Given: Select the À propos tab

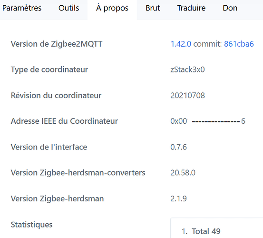Looking at the screenshot, I should point(112,8).
